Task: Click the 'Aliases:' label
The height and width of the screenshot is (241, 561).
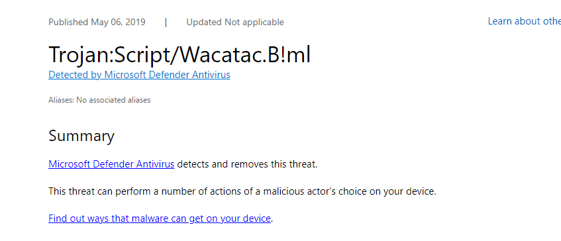Action: tap(61, 100)
